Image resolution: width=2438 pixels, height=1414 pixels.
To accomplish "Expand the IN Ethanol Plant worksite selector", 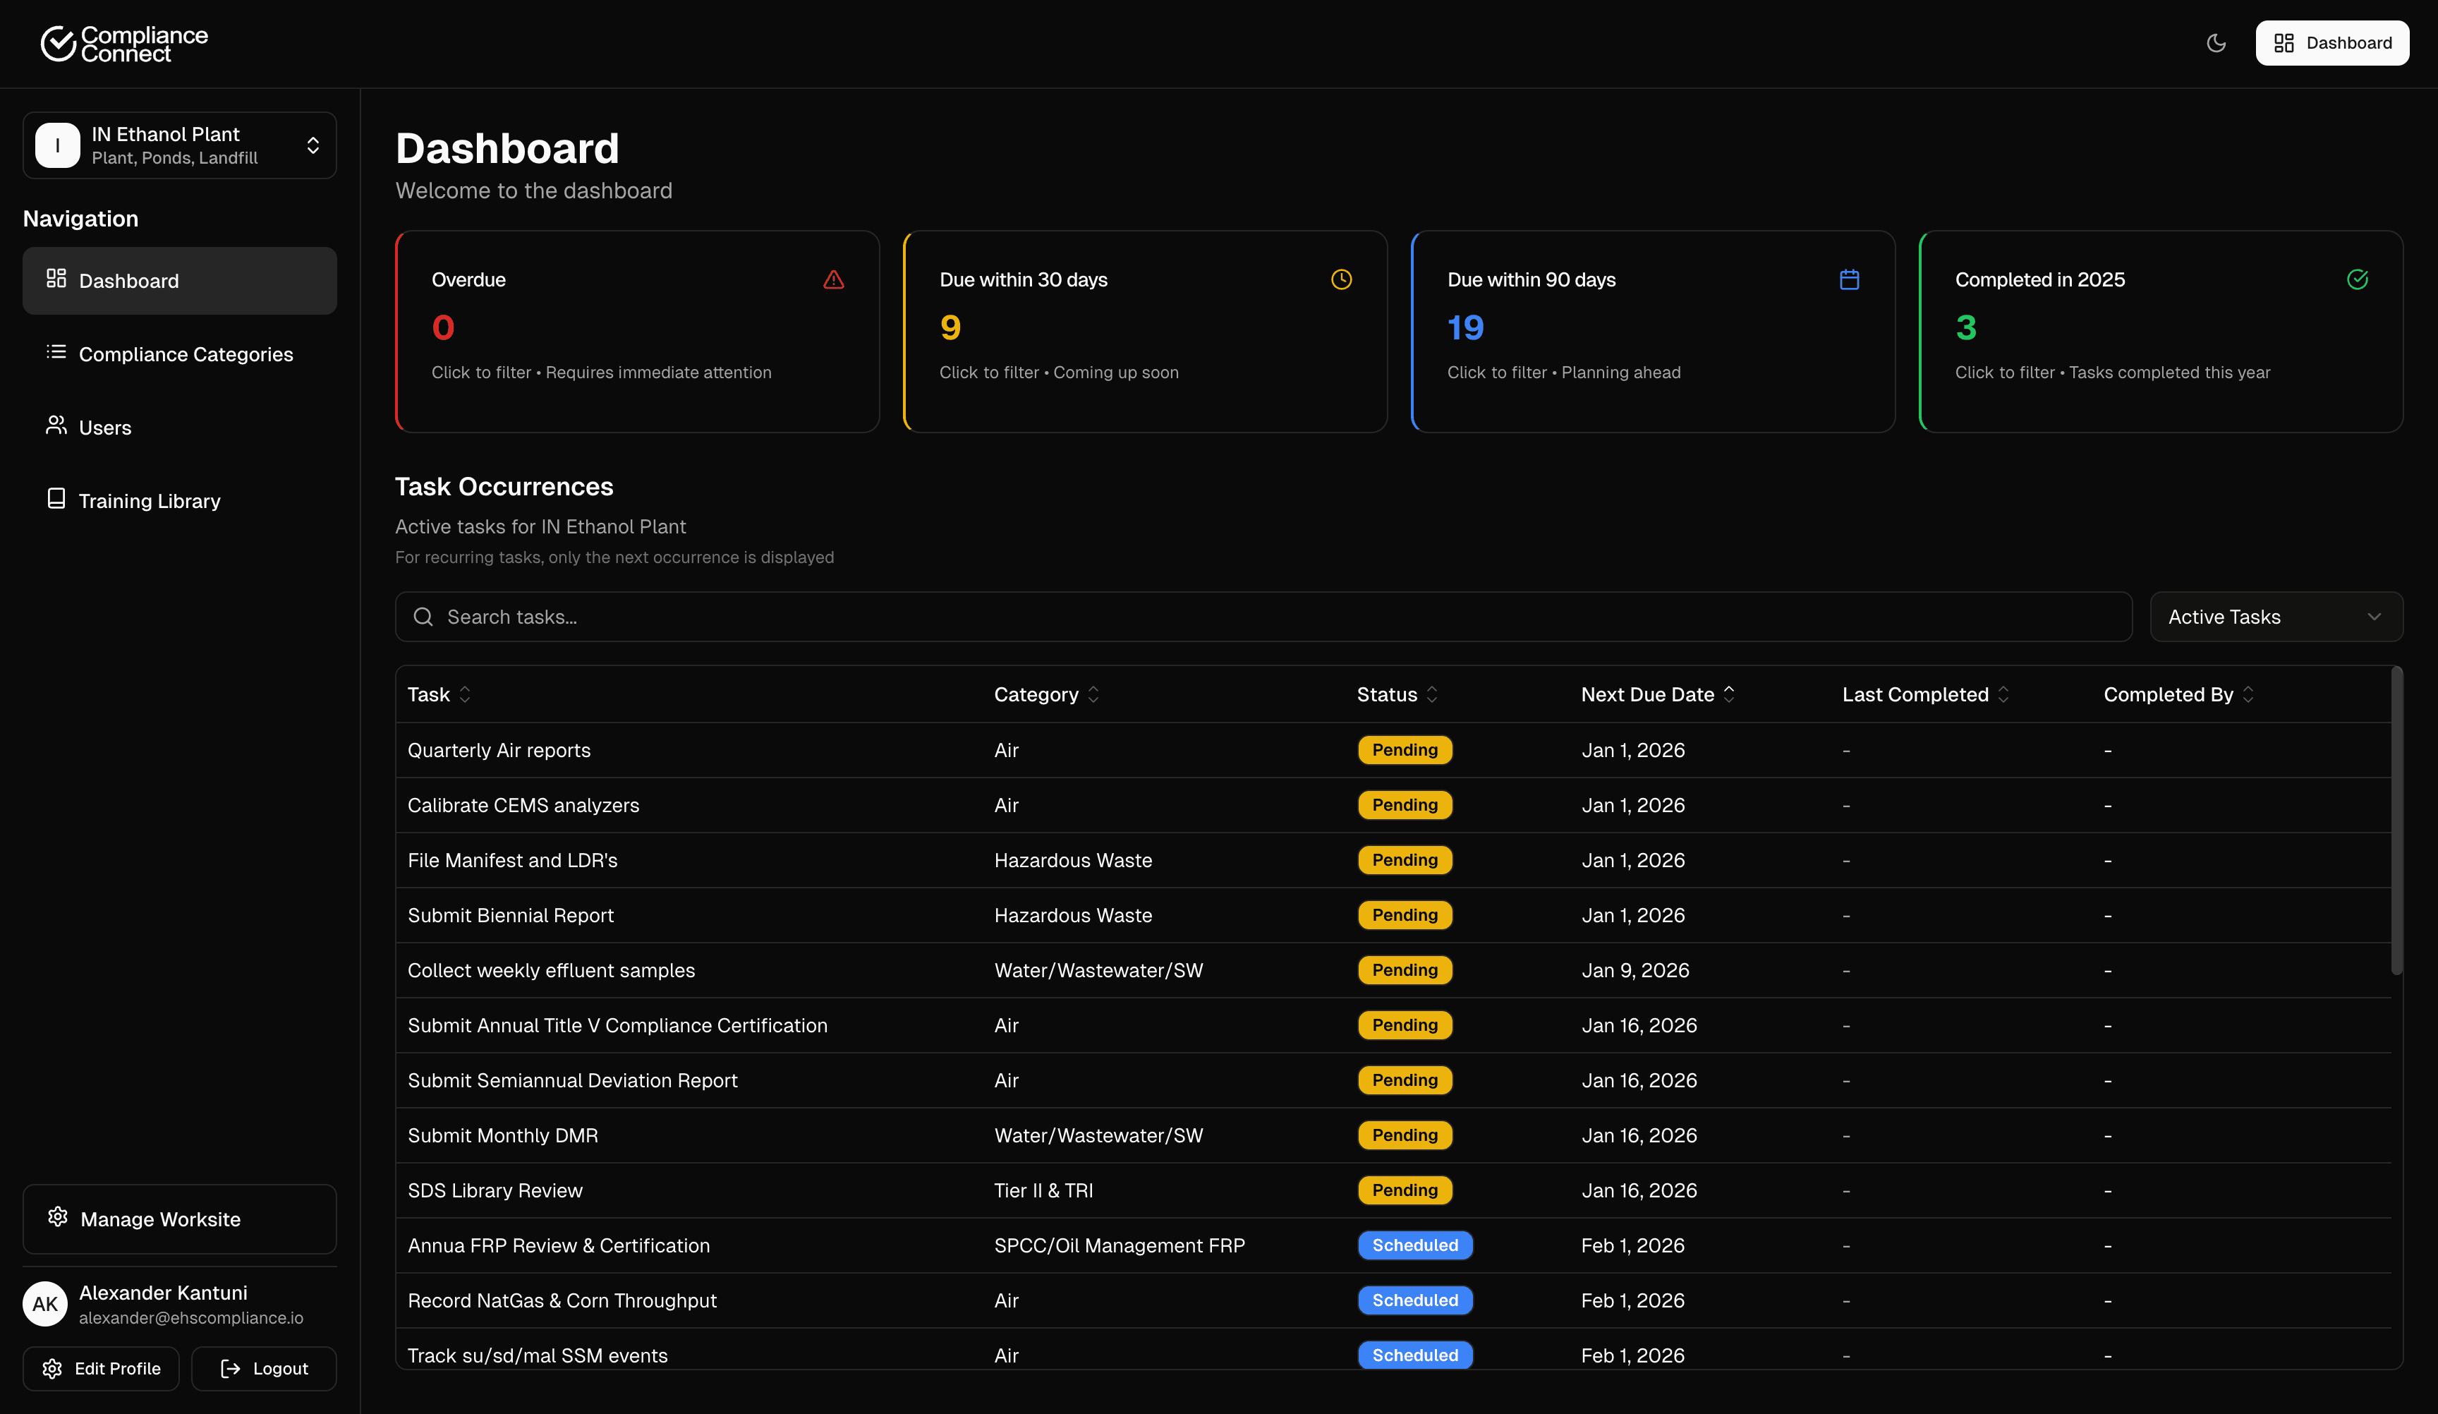I will (x=180, y=145).
